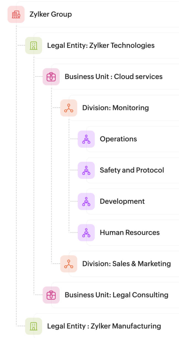Viewport: 179px width, 338px height.
Task: Click the purple Operations department icon
Action: pos(86,139)
